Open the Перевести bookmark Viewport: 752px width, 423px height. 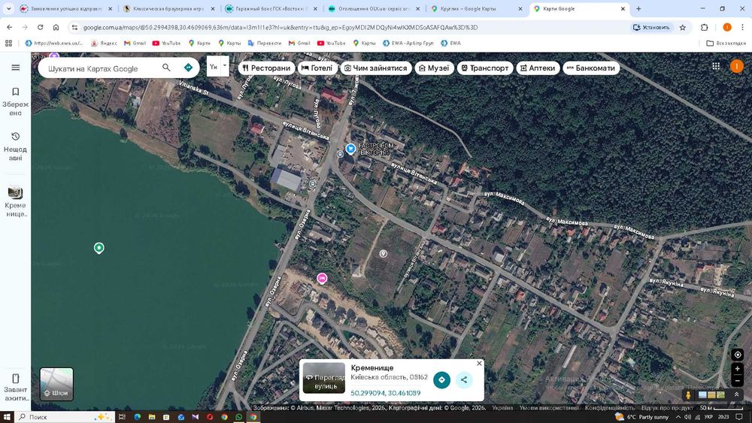(x=264, y=43)
